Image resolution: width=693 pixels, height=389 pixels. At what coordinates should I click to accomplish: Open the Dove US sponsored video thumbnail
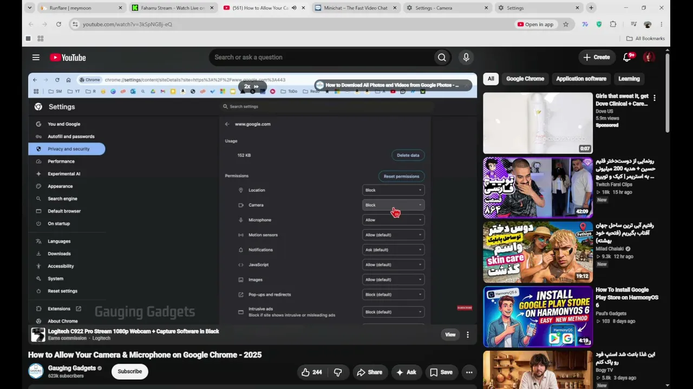(538, 123)
